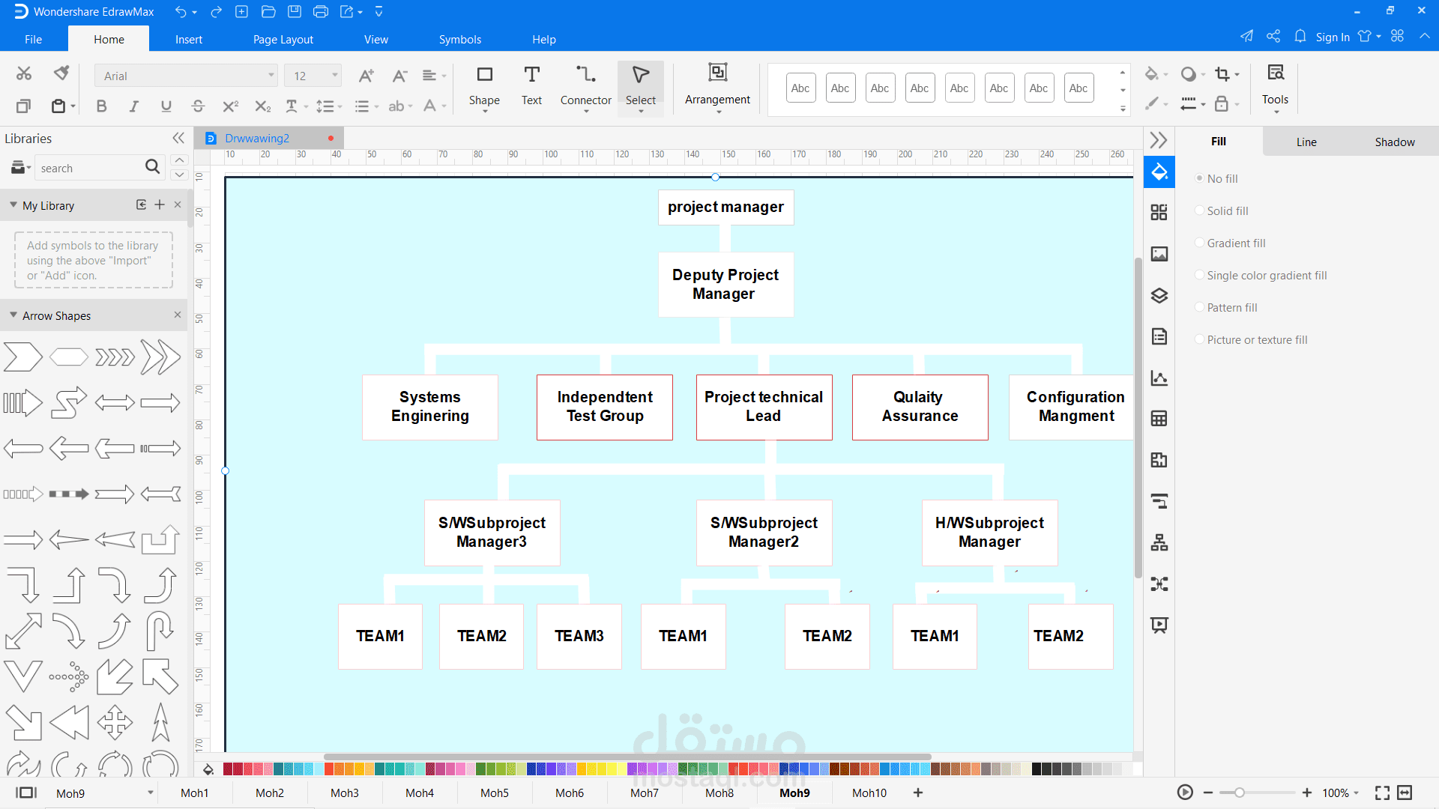Go to page tab Moh5
This screenshot has height=809, width=1439.
(x=495, y=793)
